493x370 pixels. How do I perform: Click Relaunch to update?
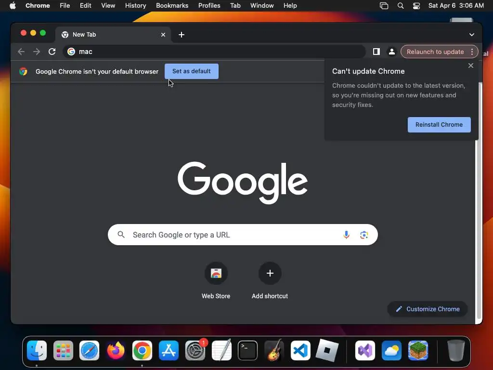pos(435,52)
